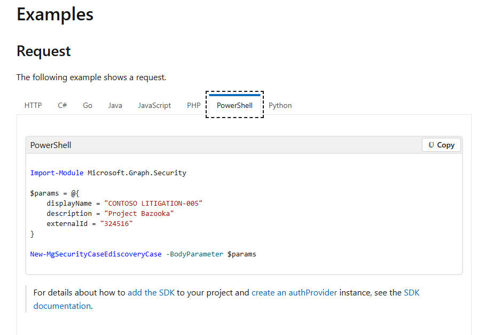Select the C# language tab
The width and height of the screenshot is (478, 335).
[62, 105]
